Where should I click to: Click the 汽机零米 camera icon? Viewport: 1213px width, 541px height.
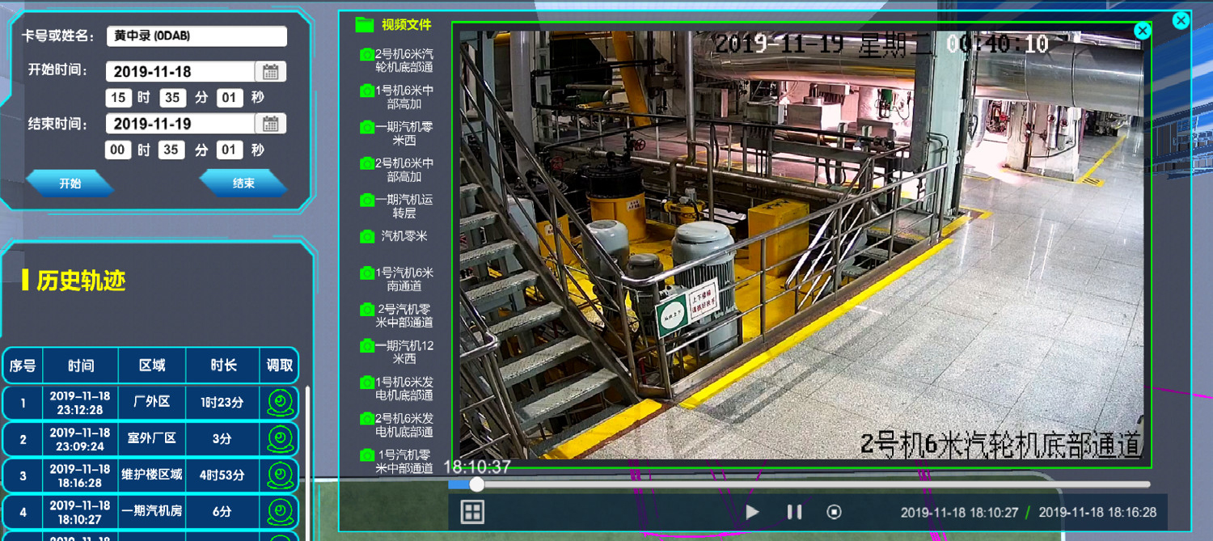(x=366, y=236)
